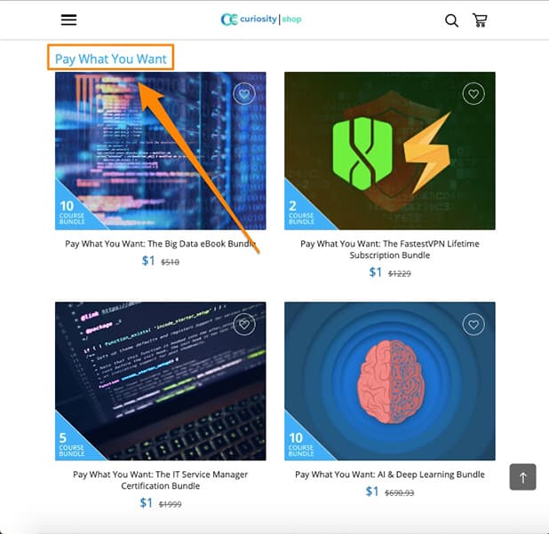Toggle heart on IT Service Manager bundle
Viewport: 549px width, 534px height.
tap(244, 325)
